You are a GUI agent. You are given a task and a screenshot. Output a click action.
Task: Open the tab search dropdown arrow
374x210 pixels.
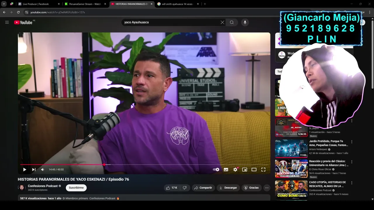pos(4,4)
